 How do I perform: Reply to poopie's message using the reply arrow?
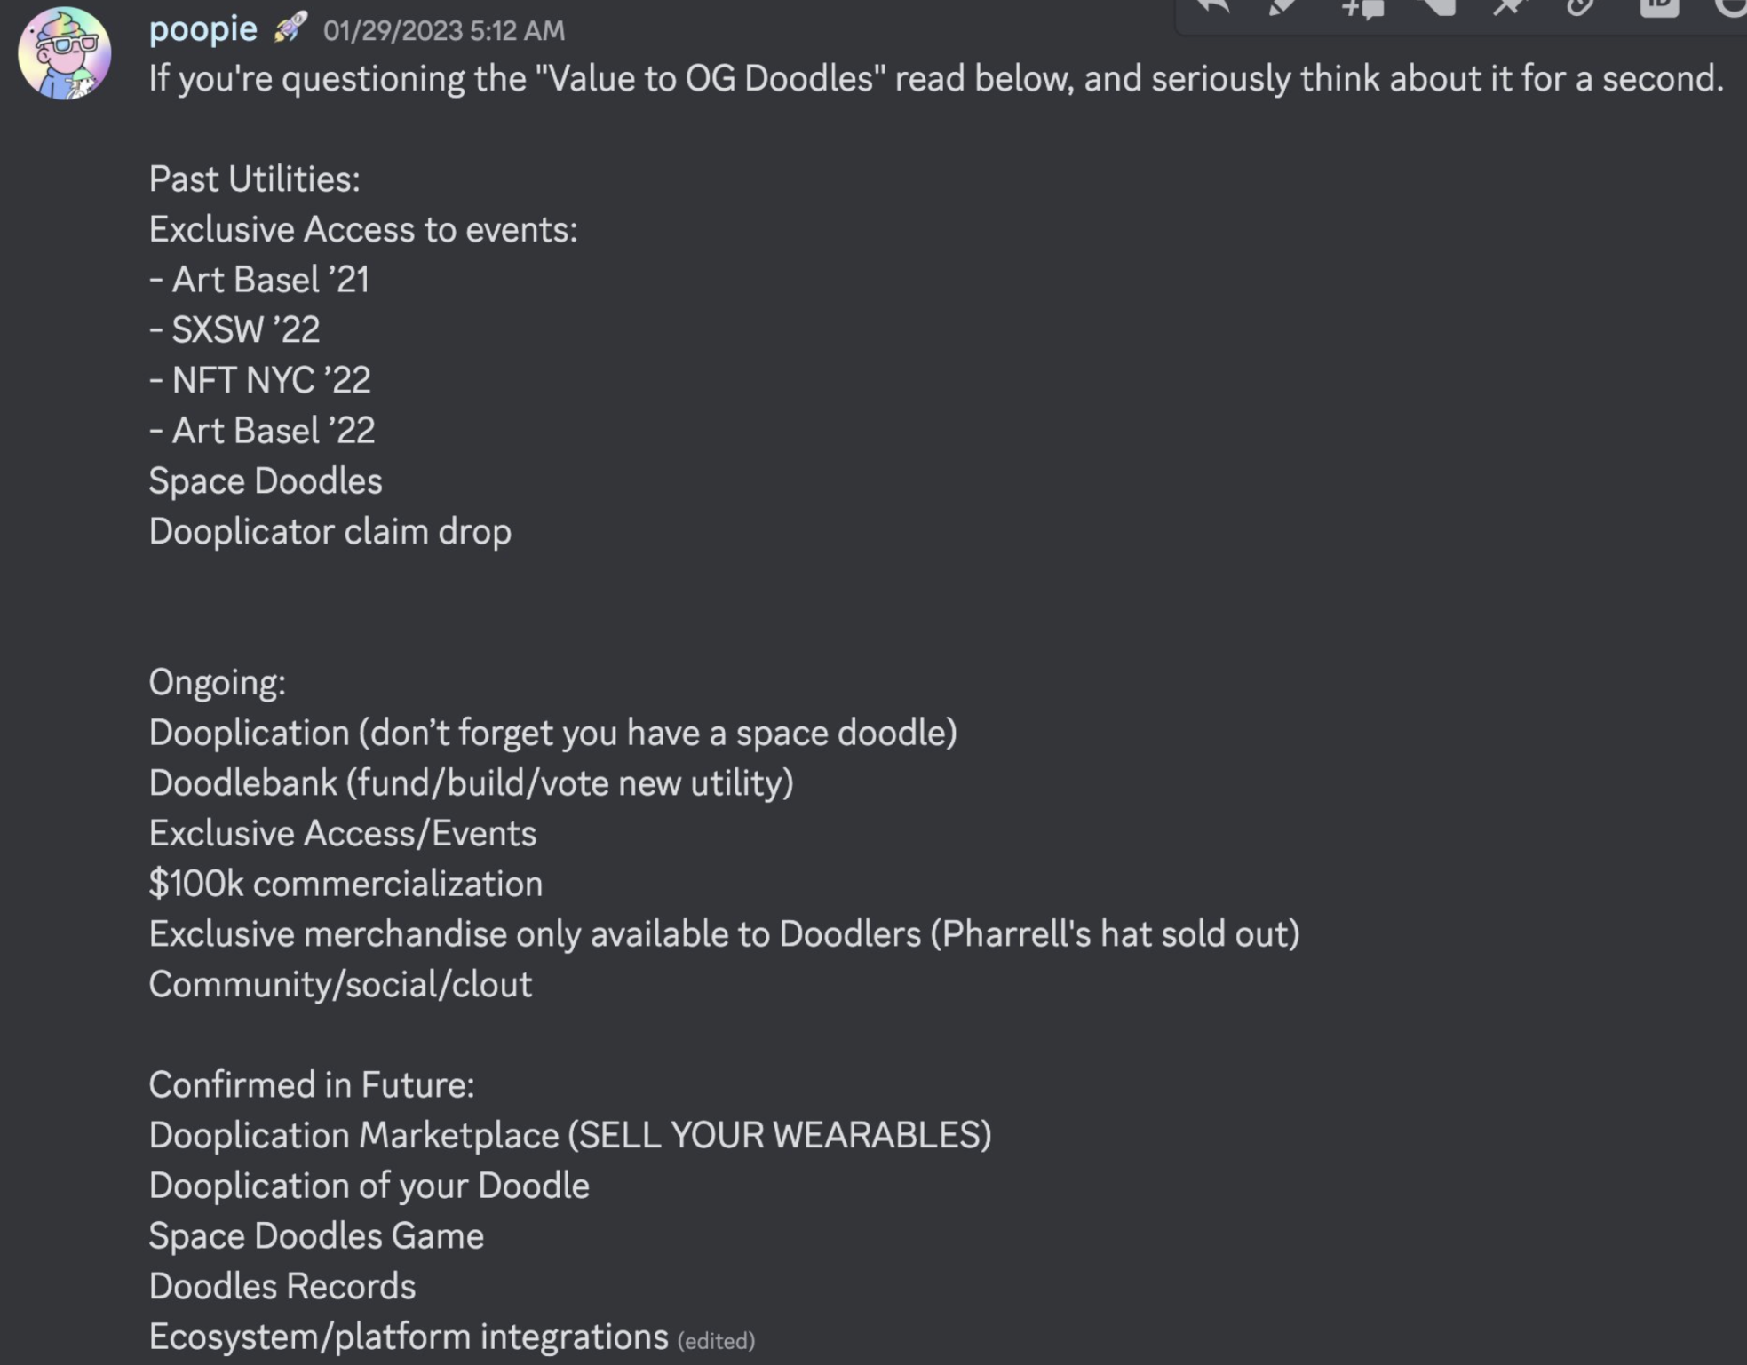pyautogui.click(x=1214, y=9)
